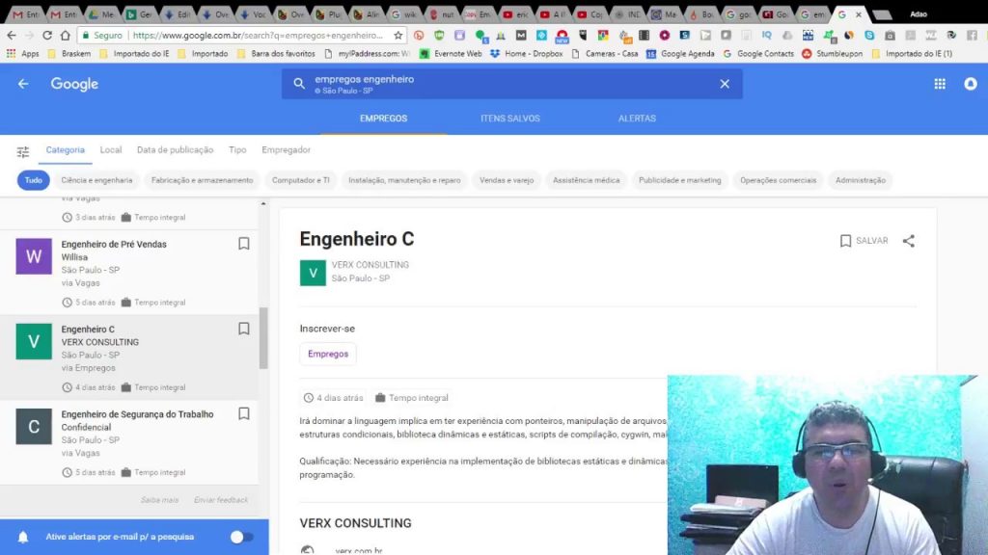This screenshot has width=988, height=555.
Task: Click the job list scrollbar thumb
Action: click(x=263, y=338)
